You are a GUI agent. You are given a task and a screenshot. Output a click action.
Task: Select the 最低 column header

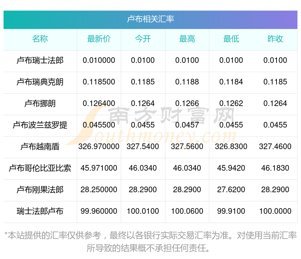point(231,39)
